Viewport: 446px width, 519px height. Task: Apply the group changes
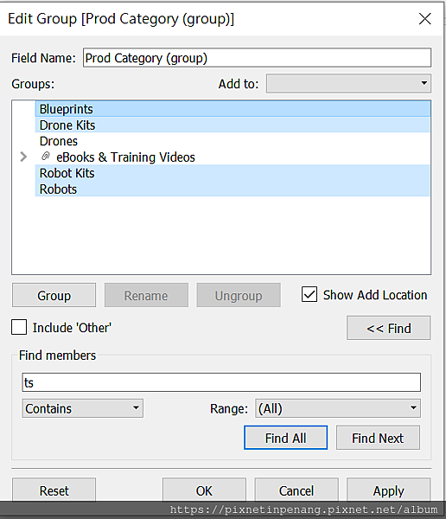click(389, 490)
